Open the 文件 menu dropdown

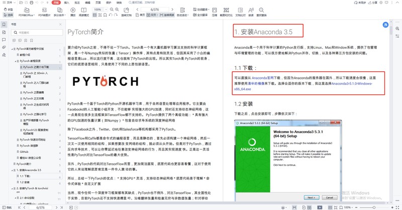(9, 3)
